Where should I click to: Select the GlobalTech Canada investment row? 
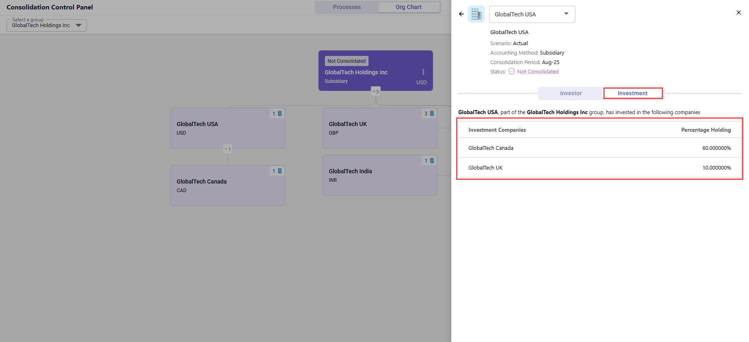[x=599, y=148]
